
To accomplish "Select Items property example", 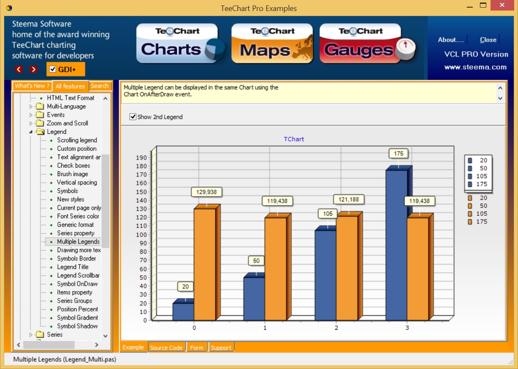I will click(74, 292).
